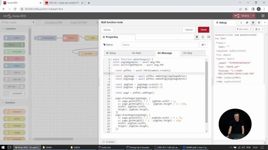Open the clear all debug messages dropdown

[259, 29]
